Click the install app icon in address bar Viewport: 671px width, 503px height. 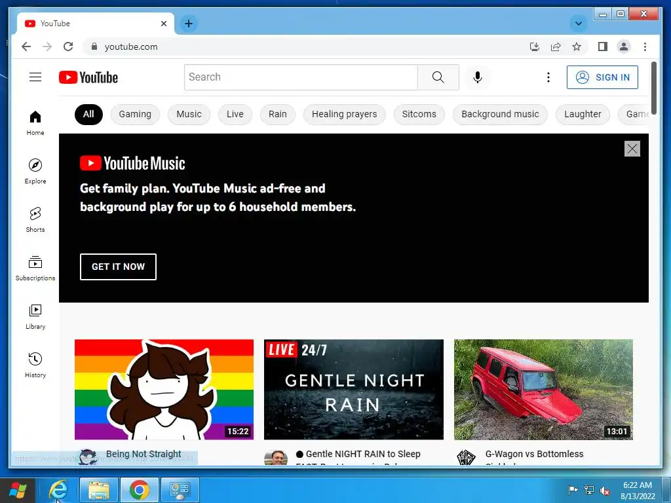click(535, 47)
